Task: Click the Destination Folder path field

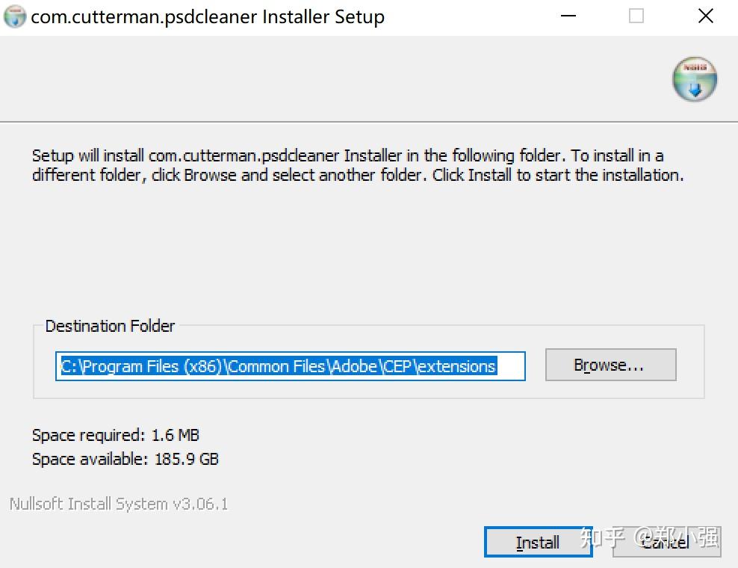Action: click(x=291, y=366)
